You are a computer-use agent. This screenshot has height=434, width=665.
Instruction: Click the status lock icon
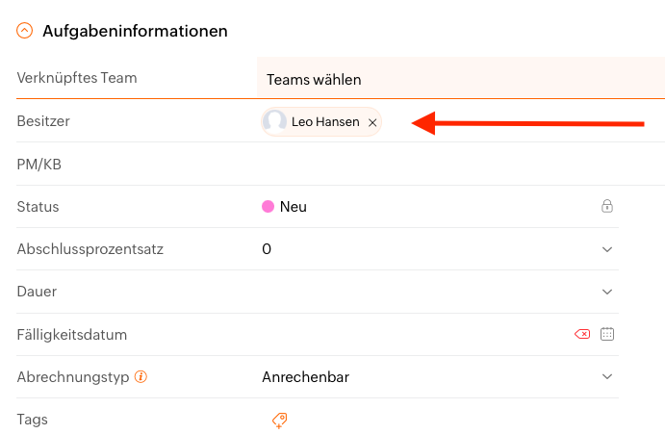pyautogui.click(x=607, y=206)
